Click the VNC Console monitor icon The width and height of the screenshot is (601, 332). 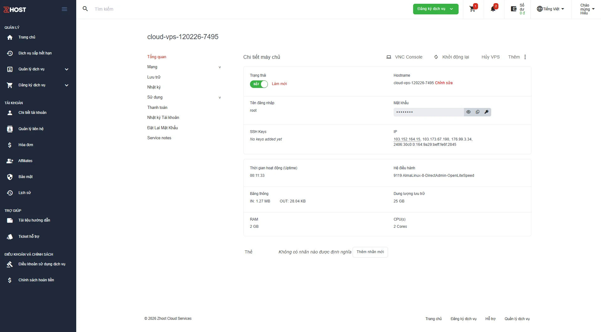[x=389, y=57]
